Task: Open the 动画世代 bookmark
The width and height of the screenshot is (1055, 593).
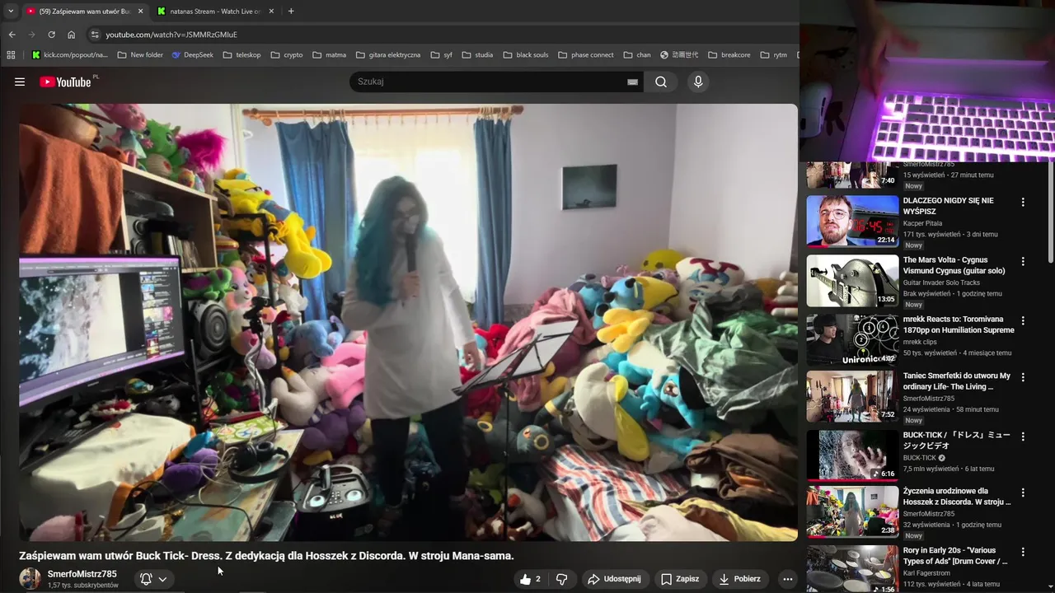Action: click(x=679, y=55)
